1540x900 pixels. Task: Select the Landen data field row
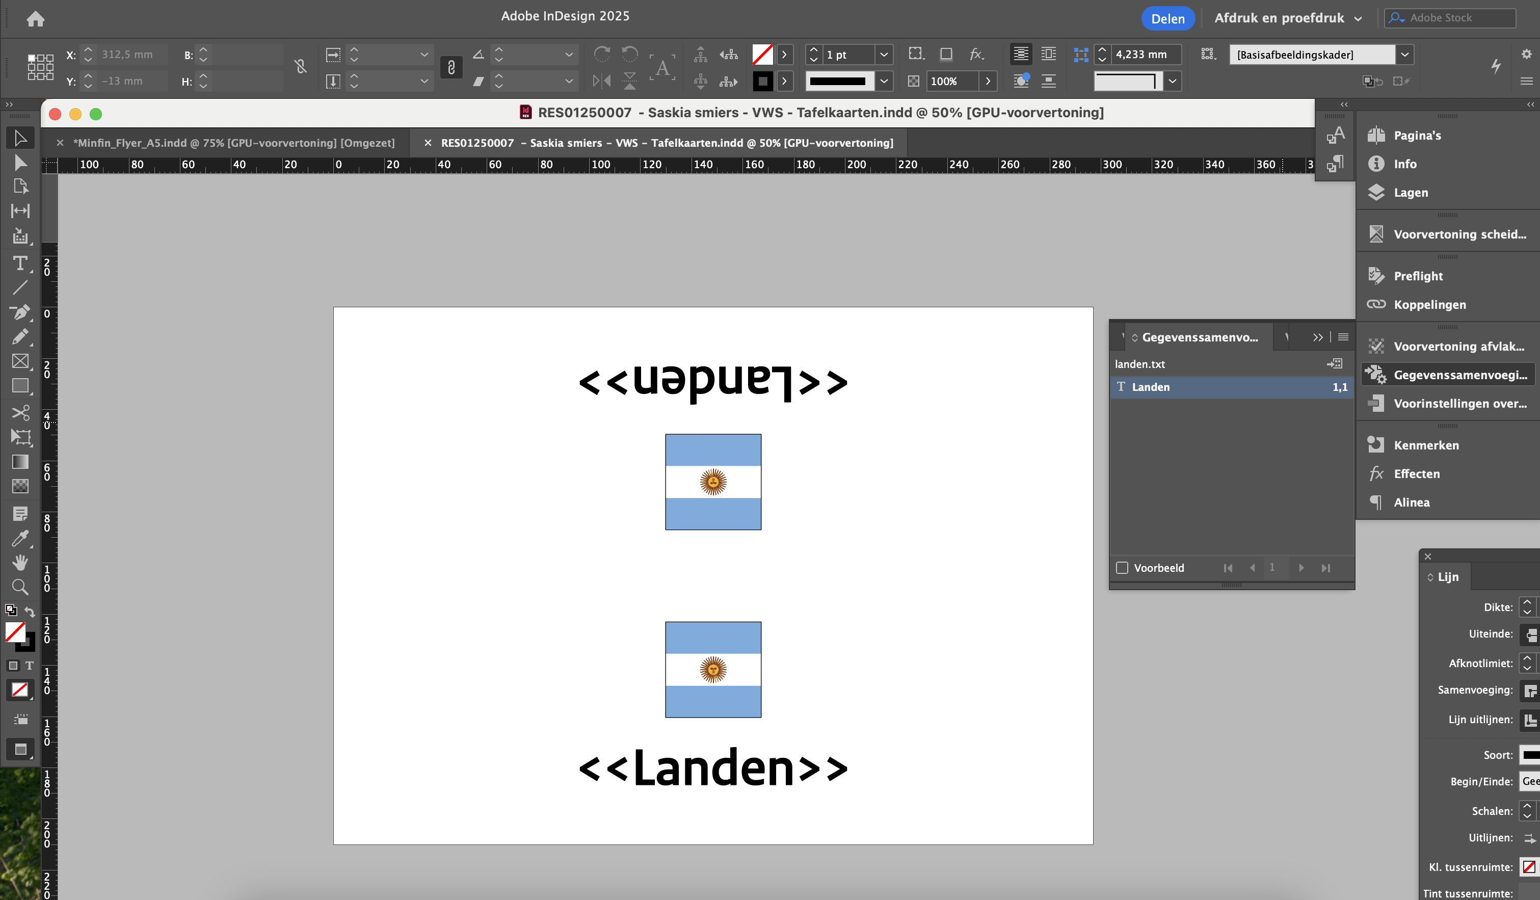pyautogui.click(x=1231, y=387)
